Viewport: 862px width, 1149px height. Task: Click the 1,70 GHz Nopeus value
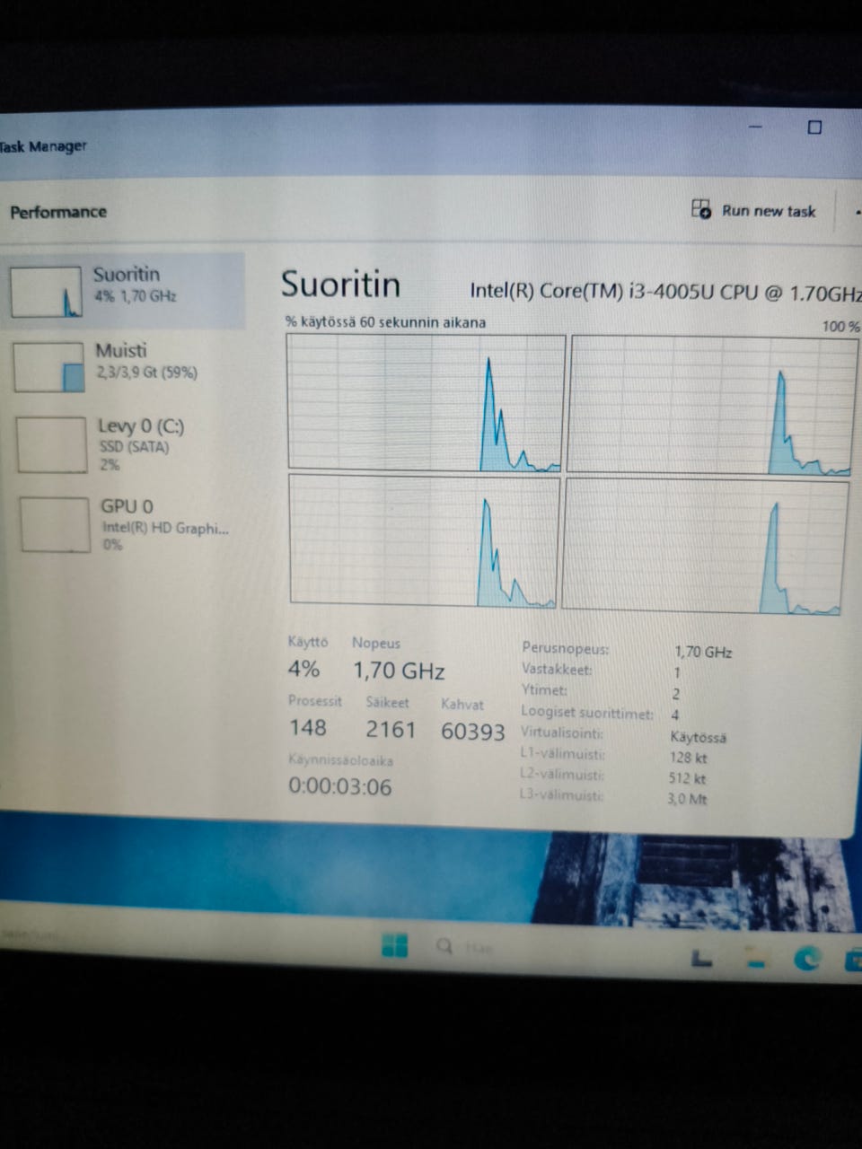[399, 671]
